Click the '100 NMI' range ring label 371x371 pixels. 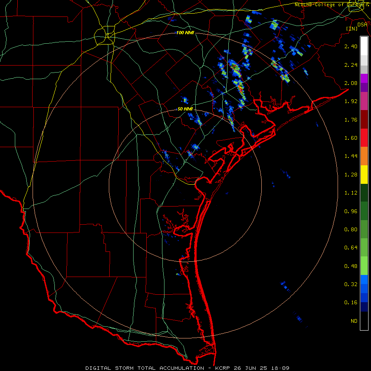[185, 33]
